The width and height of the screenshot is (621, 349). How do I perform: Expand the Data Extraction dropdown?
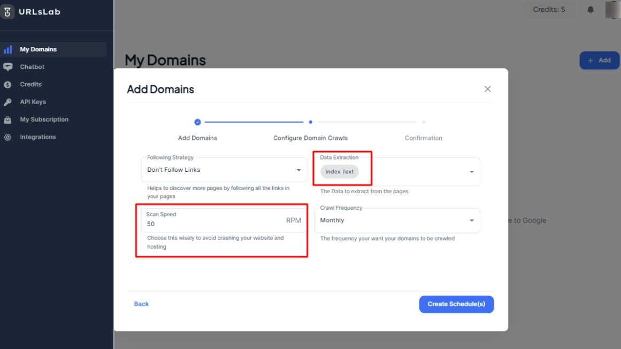[x=471, y=171]
